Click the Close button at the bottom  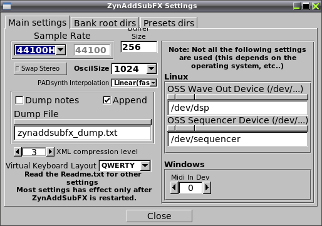pos(159,216)
